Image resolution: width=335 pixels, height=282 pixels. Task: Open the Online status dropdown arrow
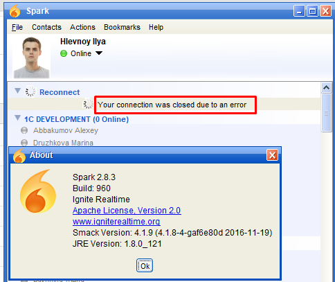(99, 53)
